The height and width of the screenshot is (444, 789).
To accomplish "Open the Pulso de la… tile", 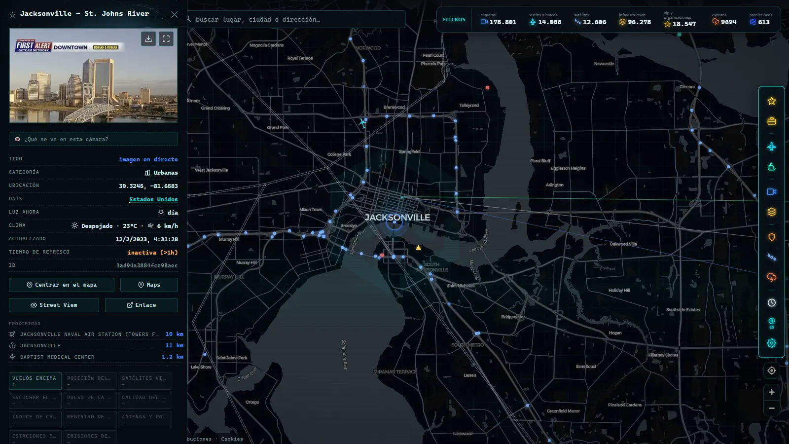I will (90, 400).
